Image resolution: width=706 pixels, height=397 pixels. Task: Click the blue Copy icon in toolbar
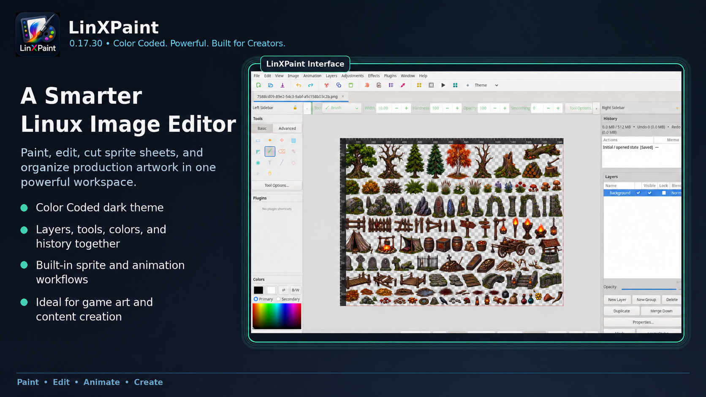[x=339, y=85]
